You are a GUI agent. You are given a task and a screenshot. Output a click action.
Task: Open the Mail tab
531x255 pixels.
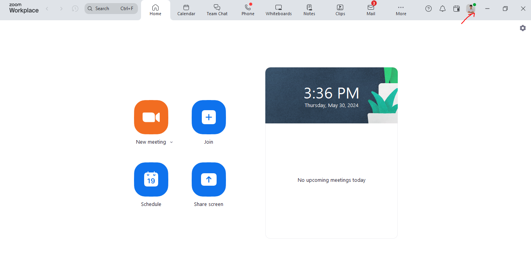[371, 10]
